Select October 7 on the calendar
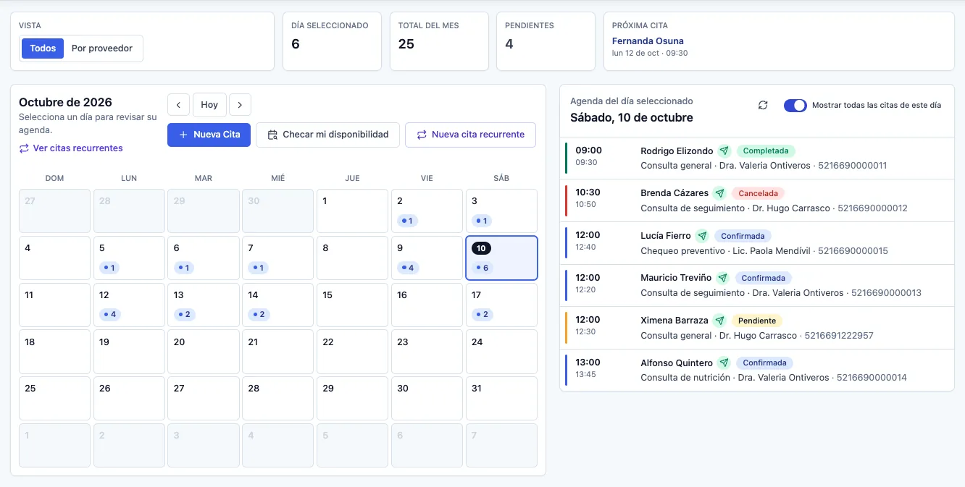This screenshot has height=487, width=965. click(x=277, y=258)
